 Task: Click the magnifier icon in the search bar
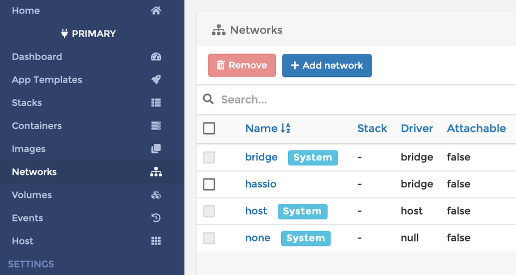click(x=208, y=99)
